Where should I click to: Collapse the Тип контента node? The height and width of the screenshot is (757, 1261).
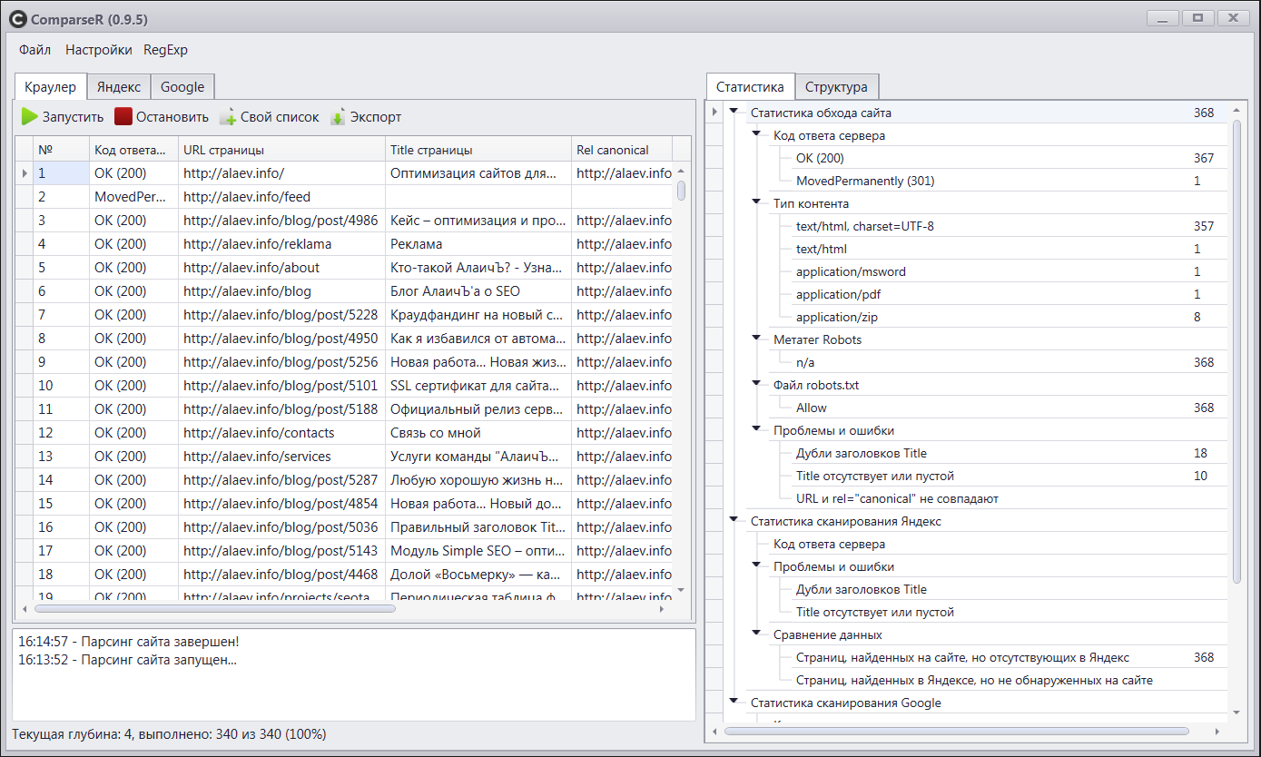(x=756, y=202)
